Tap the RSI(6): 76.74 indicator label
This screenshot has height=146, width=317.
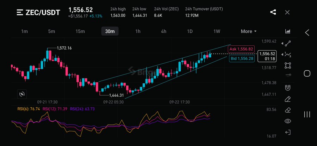(29, 109)
